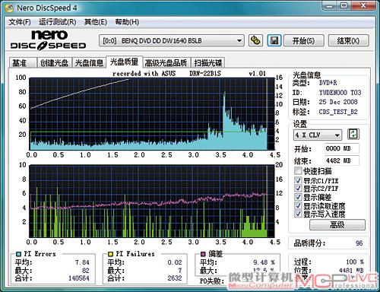Switch to the 扫描光碟 tab

tap(208, 62)
